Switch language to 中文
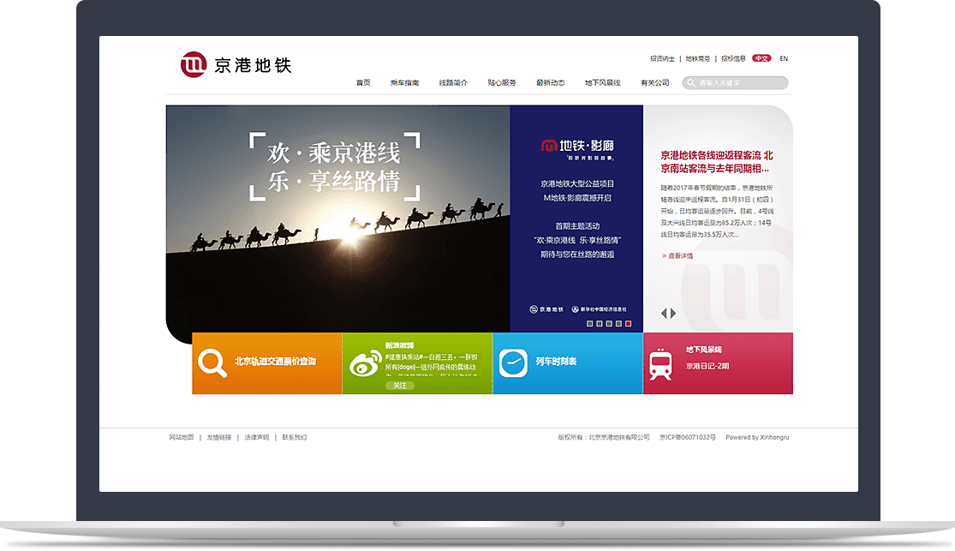Viewport: 955px width, 551px height. (x=761, y=59)
